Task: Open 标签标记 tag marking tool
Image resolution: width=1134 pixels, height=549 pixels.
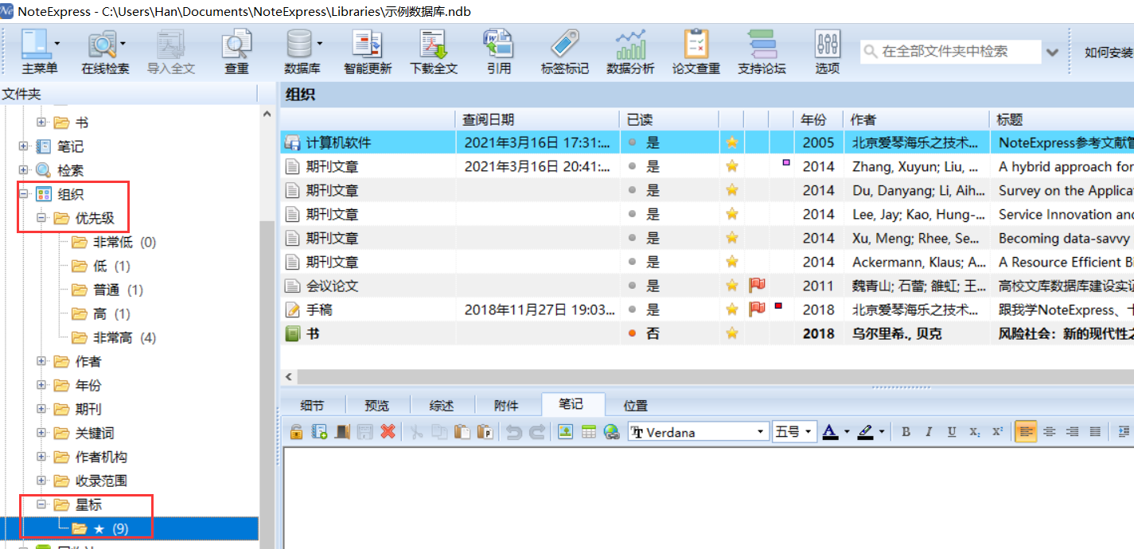Action: 565,52
